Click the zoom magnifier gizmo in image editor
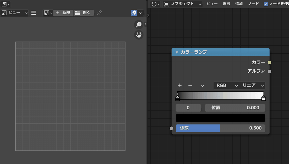Image resolution: width=289 pixels, height=164 pixels. pyautogui.click(x=138, y=24)
